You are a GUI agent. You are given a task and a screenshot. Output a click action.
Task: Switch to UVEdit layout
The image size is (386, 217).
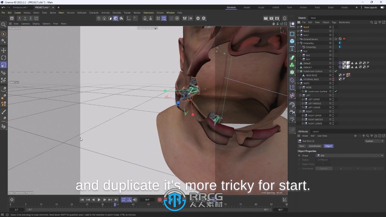tap(276, 7)
